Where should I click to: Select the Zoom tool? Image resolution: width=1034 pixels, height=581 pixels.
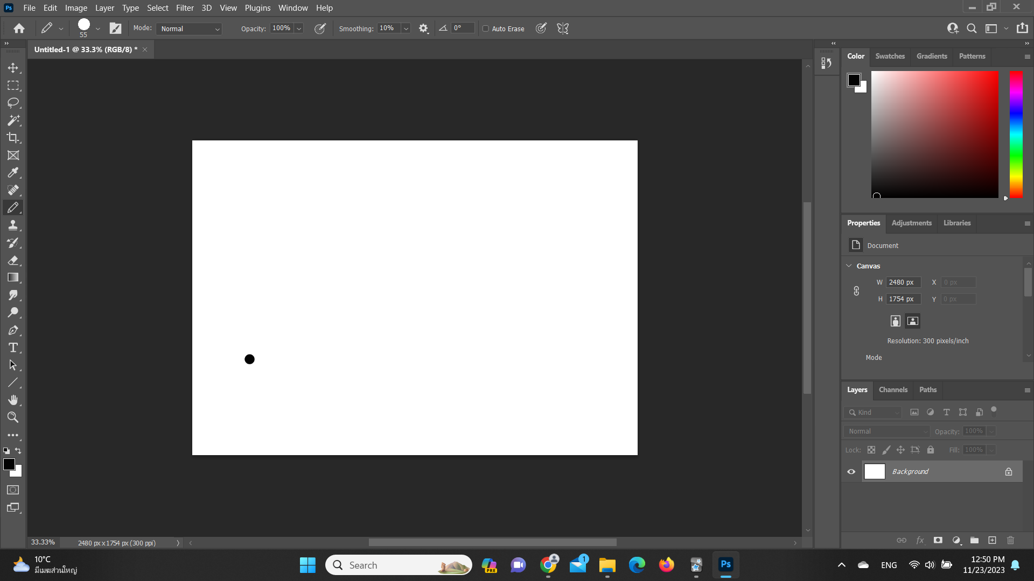[13, 417]
